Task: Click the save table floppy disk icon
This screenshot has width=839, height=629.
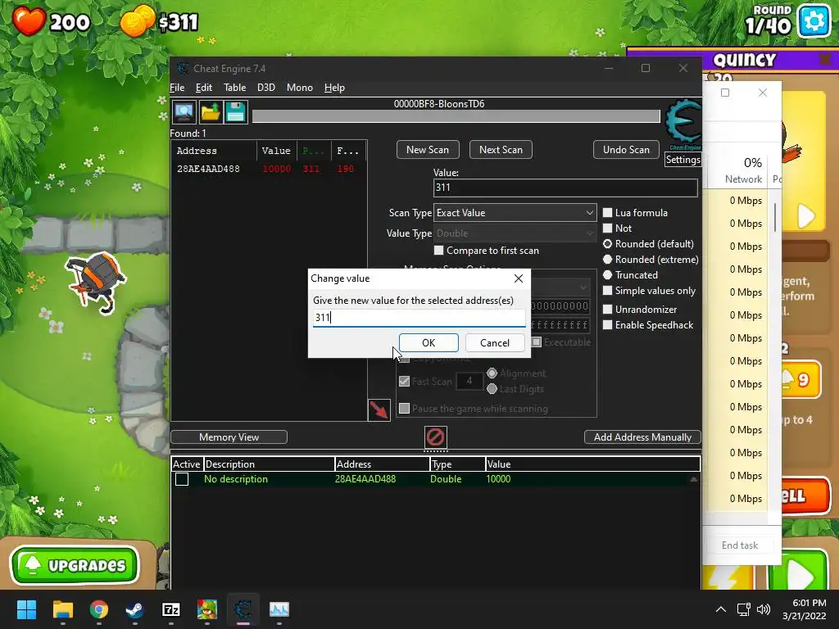Action: (x=235, y=112)
